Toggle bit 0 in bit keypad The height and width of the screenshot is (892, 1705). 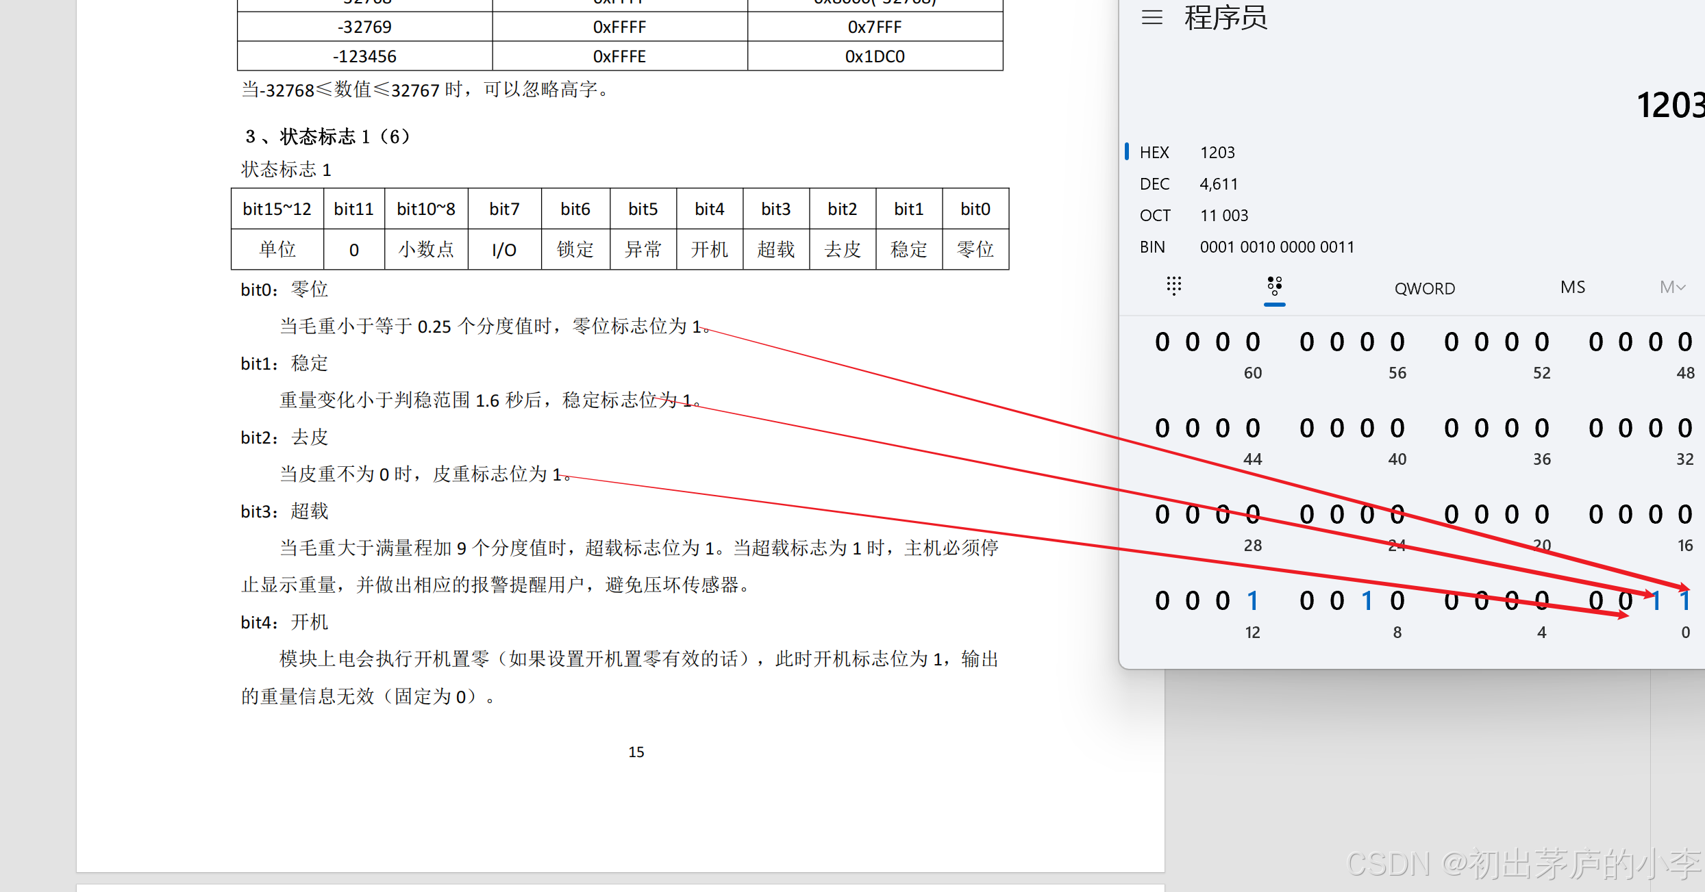tap(1685, 601)
